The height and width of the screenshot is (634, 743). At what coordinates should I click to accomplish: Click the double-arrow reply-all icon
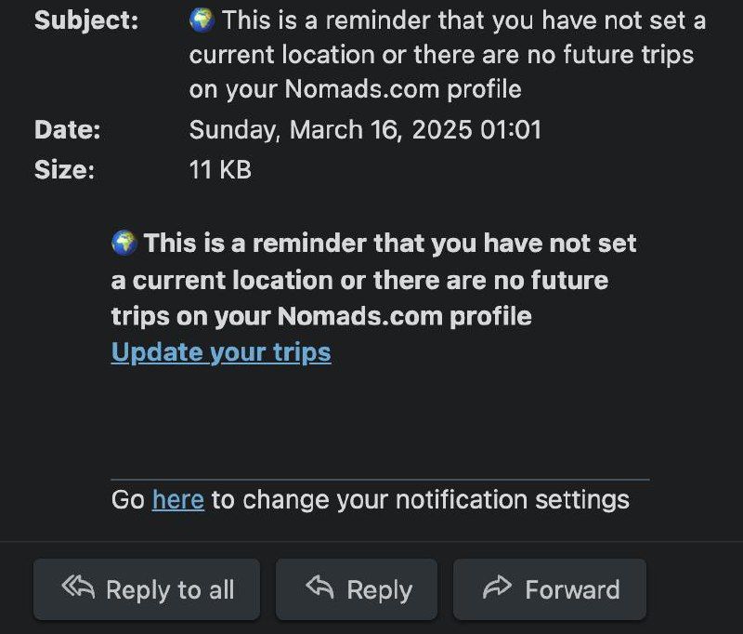click(x=79, y=587)
